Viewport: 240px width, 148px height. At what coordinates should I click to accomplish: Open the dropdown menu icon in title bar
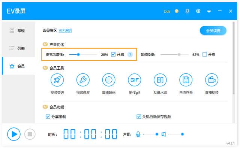click(209, 11)
